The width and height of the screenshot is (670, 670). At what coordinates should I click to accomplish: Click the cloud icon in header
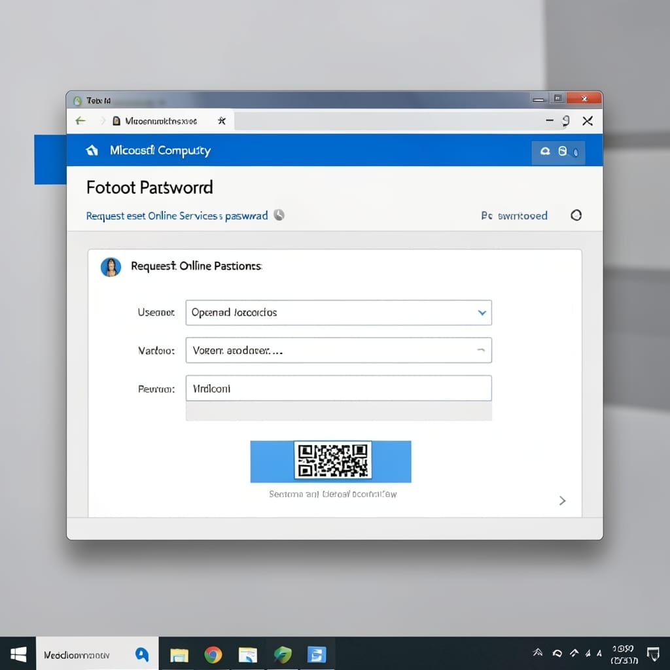click(545, 151)
